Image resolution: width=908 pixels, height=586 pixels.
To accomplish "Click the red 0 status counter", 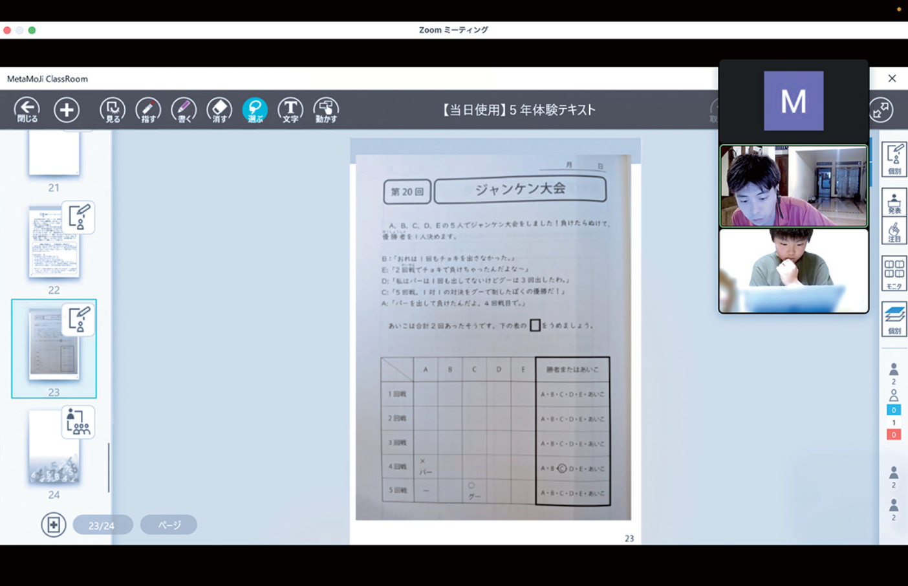I will pyautogui.click(x=894, y=435).
